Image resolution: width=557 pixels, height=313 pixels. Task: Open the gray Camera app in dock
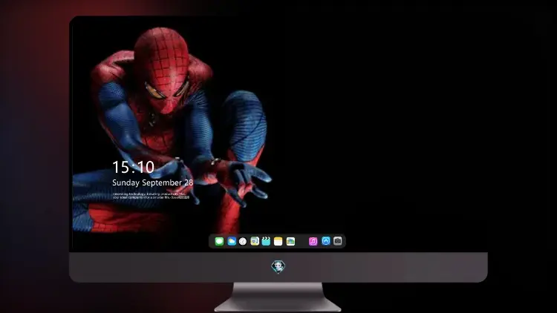[338, 241]
